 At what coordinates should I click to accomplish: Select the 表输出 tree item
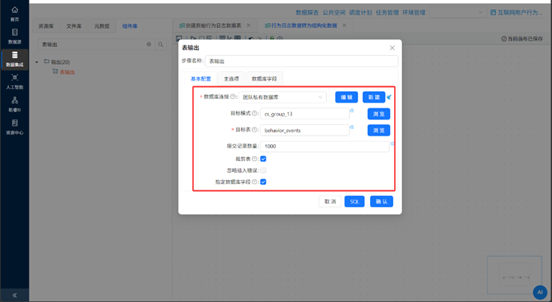tap(67, 72)
